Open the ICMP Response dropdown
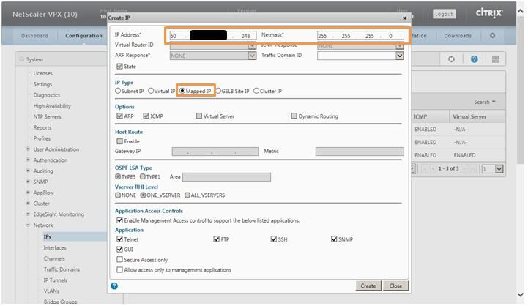 pos(399,45)
